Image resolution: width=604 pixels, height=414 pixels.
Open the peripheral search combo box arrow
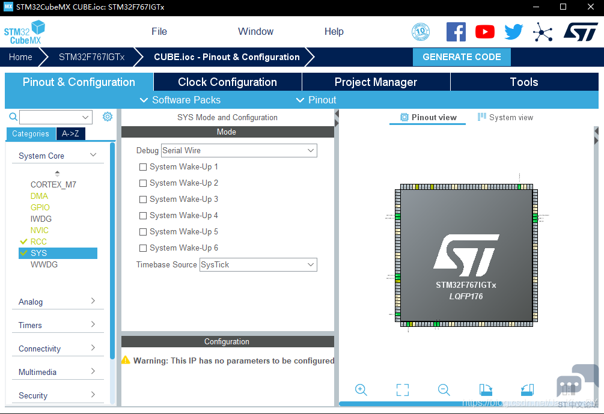click(85, 117)
